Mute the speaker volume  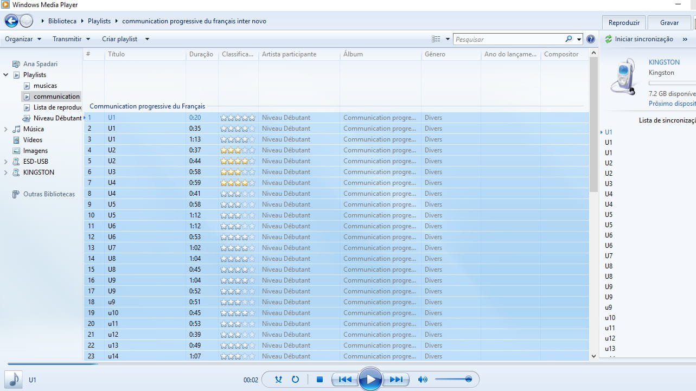click(422, 380)
